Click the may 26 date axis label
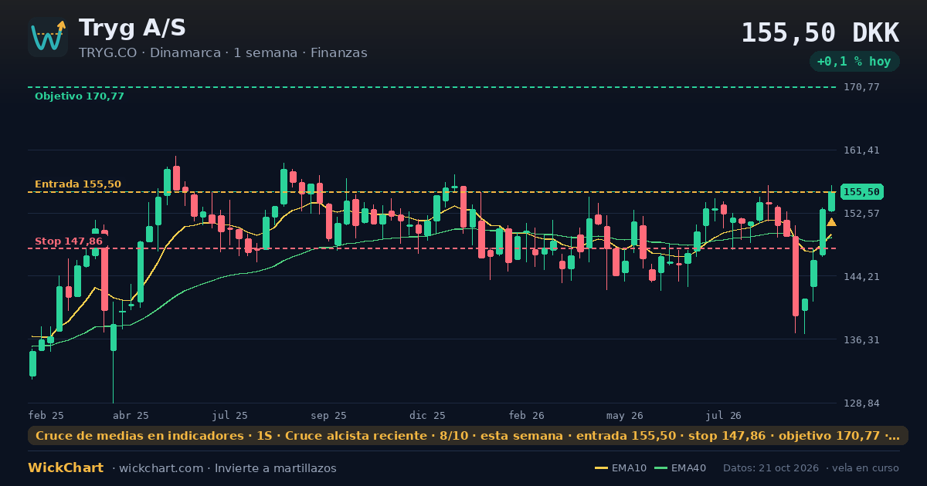The image size is (927, 486). point(625,415)
